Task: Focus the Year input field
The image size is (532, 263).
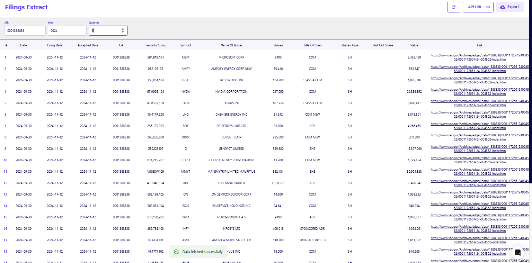Action: coord(67,30)
